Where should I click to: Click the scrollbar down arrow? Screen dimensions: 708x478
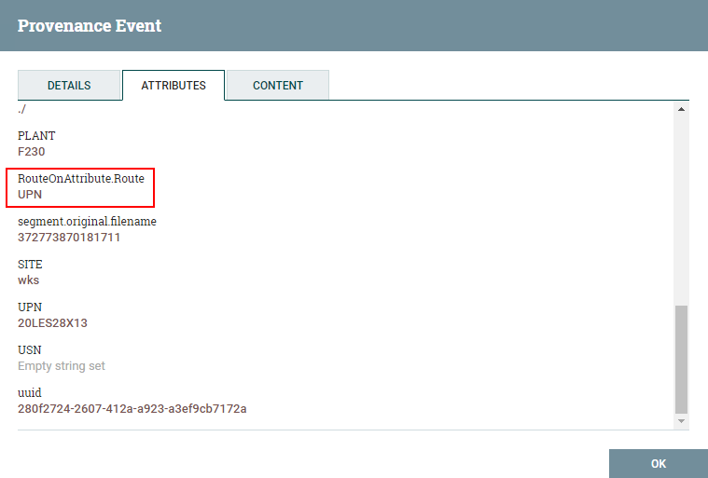(681, 421)
